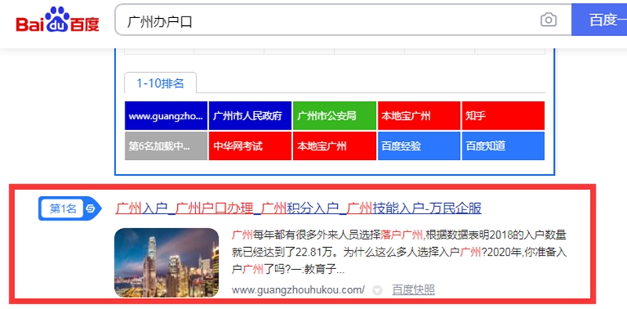This screenshot has height=309, width=627.
Task: Click the 百度经验 blue tile
Action: pyautogui.click(x=419, y=146)
